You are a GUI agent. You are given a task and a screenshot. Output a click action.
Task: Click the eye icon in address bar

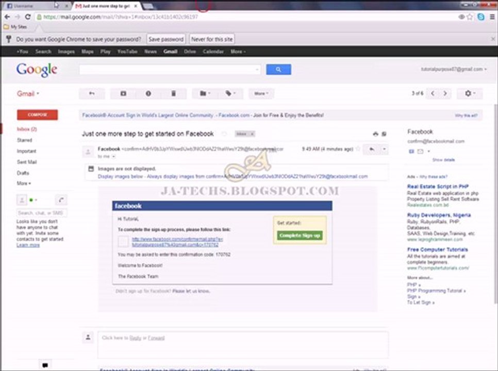point(461,17)
